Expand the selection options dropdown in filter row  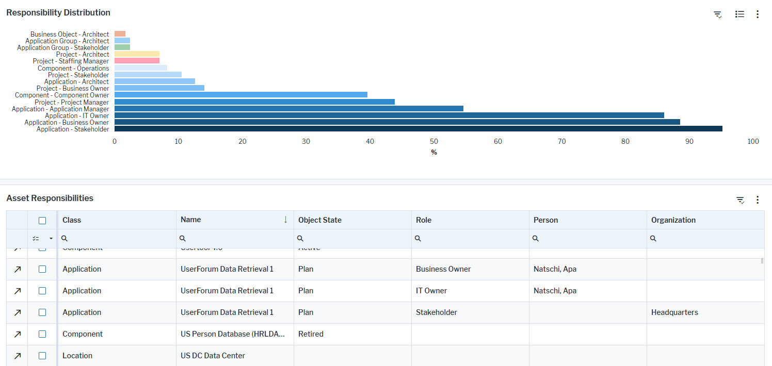pos(51,239)
